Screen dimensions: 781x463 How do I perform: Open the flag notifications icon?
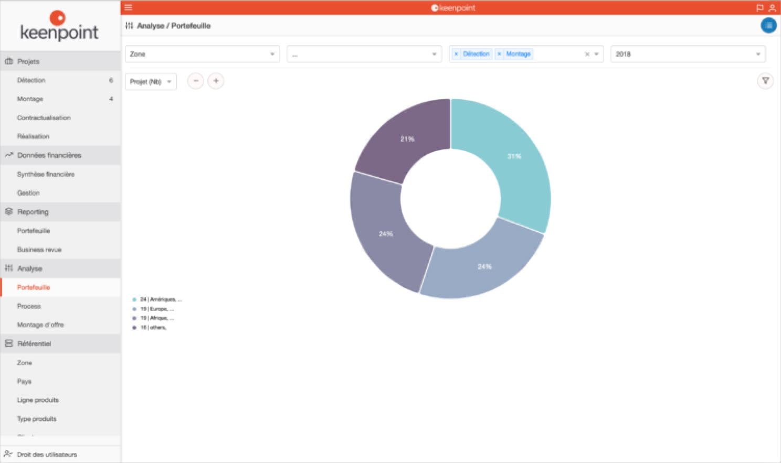[759, 8]
